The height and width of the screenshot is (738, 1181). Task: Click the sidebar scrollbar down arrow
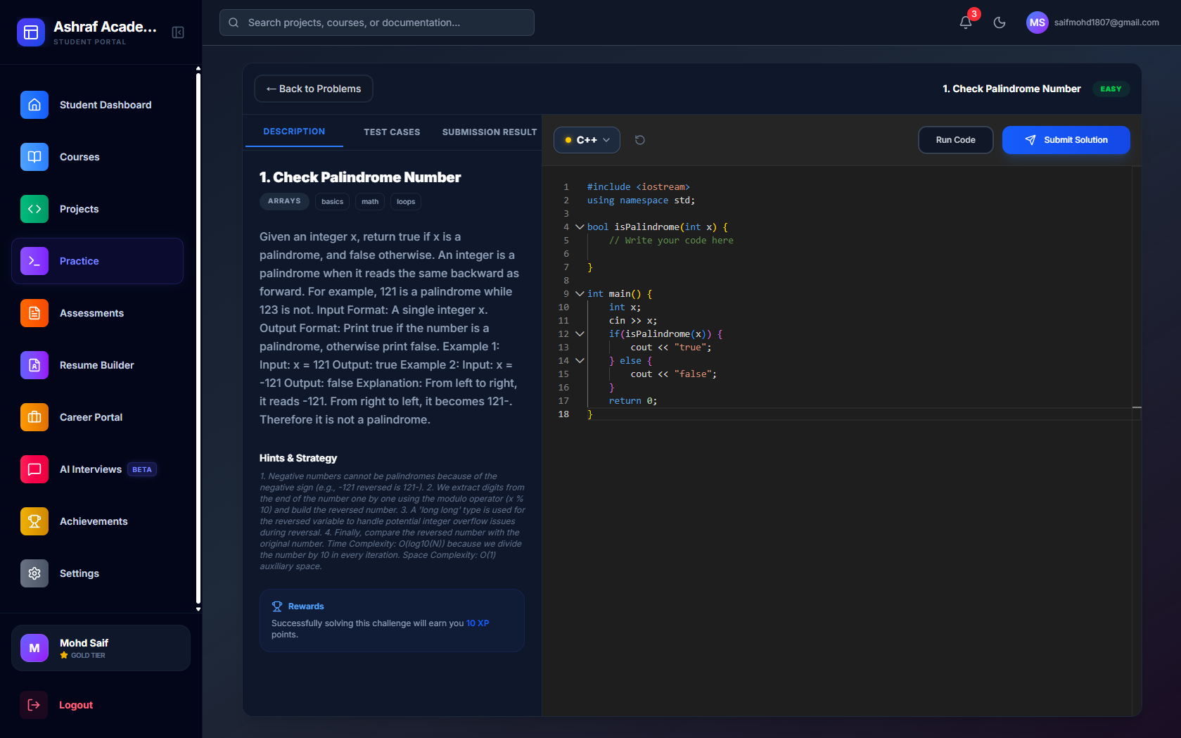click(x=198, y=609)
